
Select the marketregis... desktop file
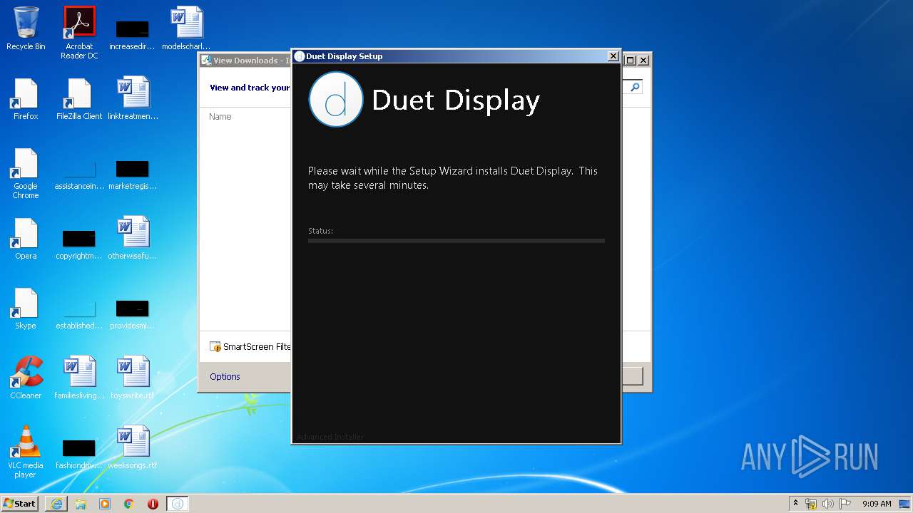click(x=133, y=175)
